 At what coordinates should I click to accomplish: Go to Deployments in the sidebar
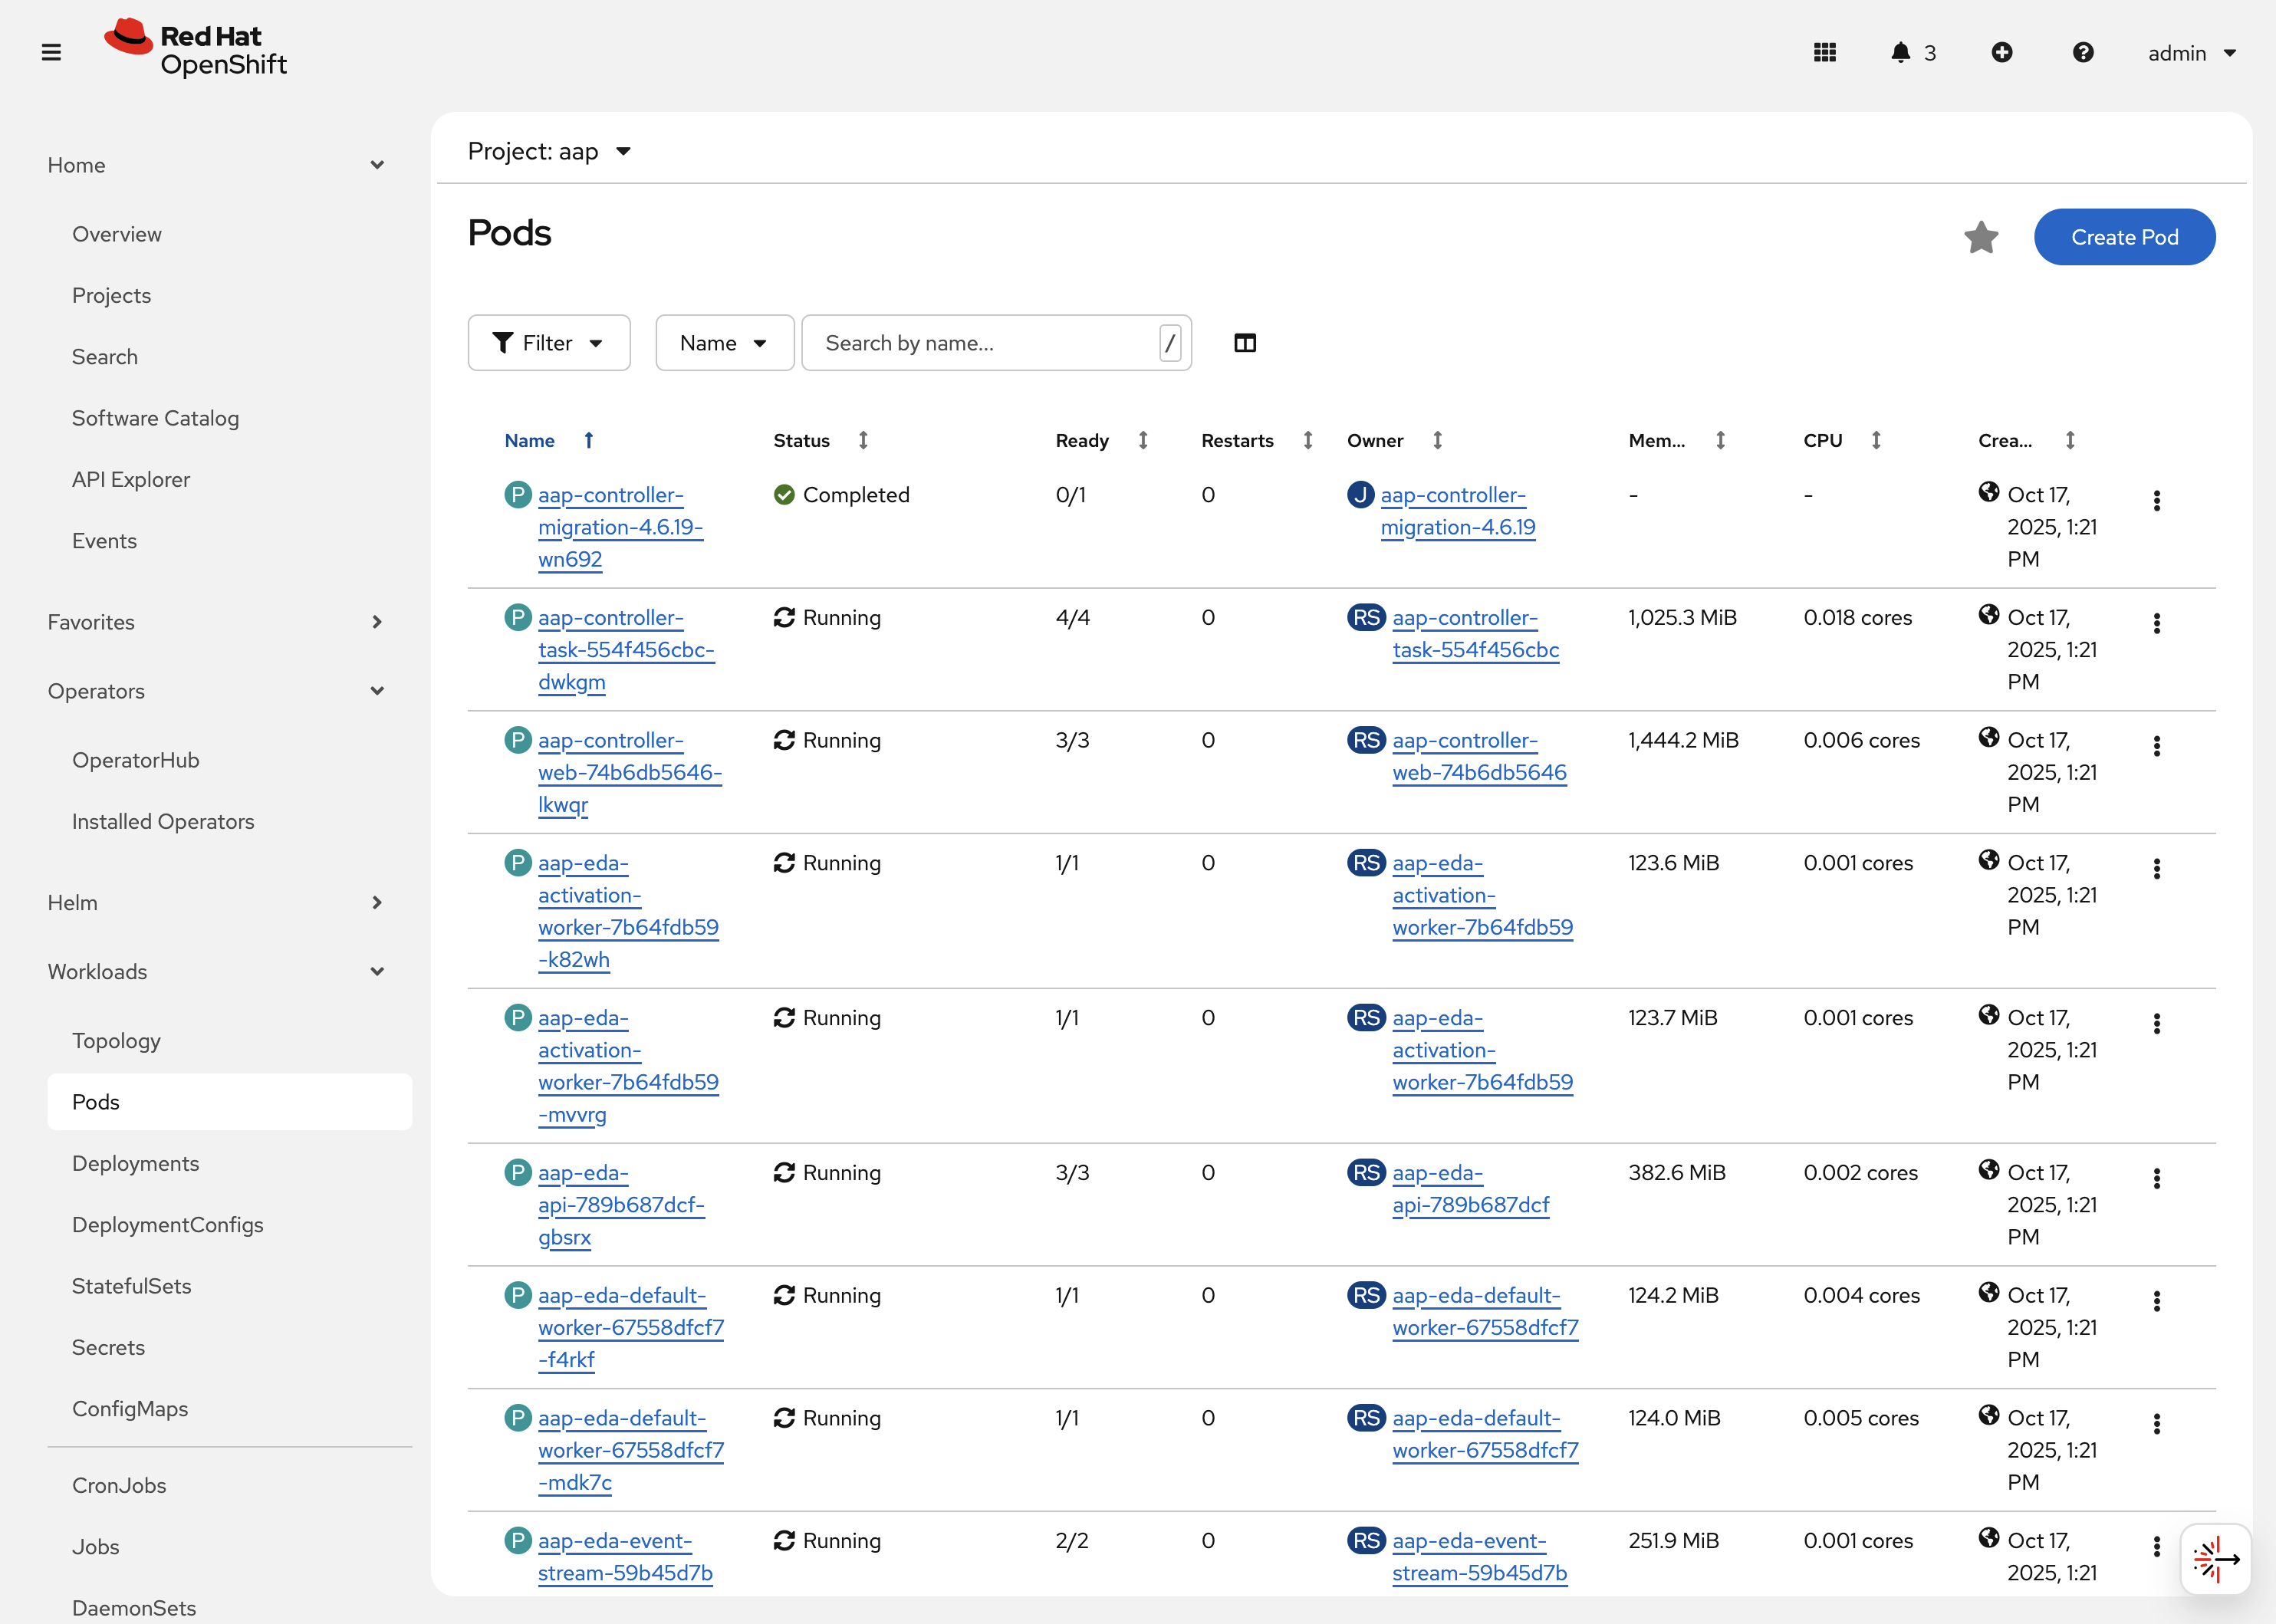pyautogui.click(x=136, y=1163)
